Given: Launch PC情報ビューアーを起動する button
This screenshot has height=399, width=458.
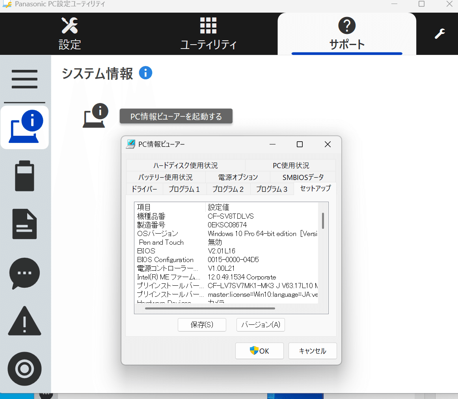Looking at the screenshot, I should [176, 116].
